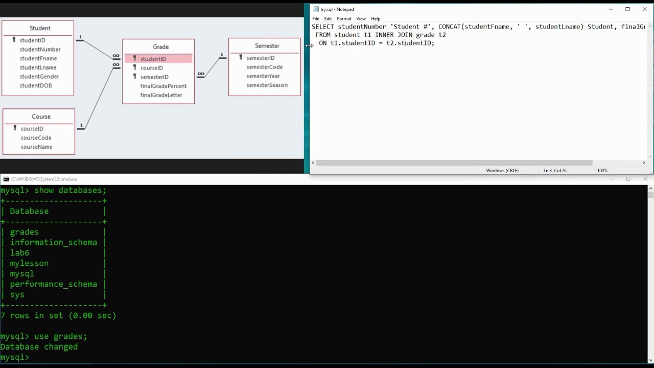Click Notepad vertical scrollbar up arrow
Image resolution: width=654 pixels, height=368 pixels.
click(650, 26)
